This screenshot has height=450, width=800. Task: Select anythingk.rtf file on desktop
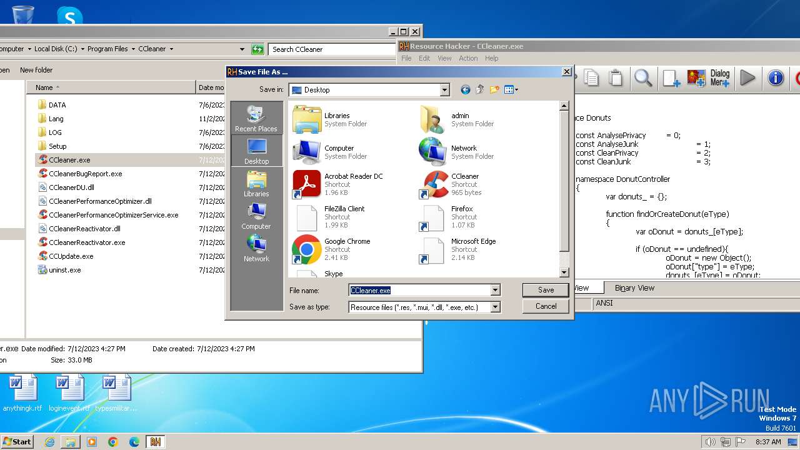(x=23, y=394)
